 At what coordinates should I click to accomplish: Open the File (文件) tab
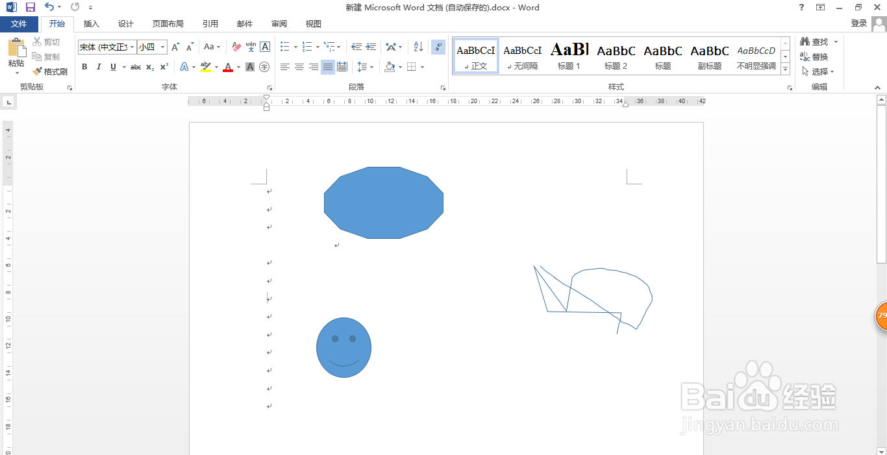pos(19,24)
